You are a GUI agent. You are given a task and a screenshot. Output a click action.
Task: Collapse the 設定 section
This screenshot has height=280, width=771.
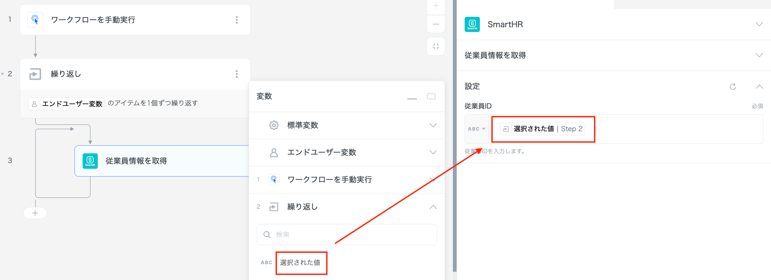coord(759,87)
